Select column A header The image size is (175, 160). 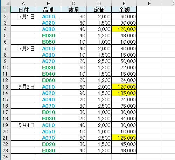23,3
